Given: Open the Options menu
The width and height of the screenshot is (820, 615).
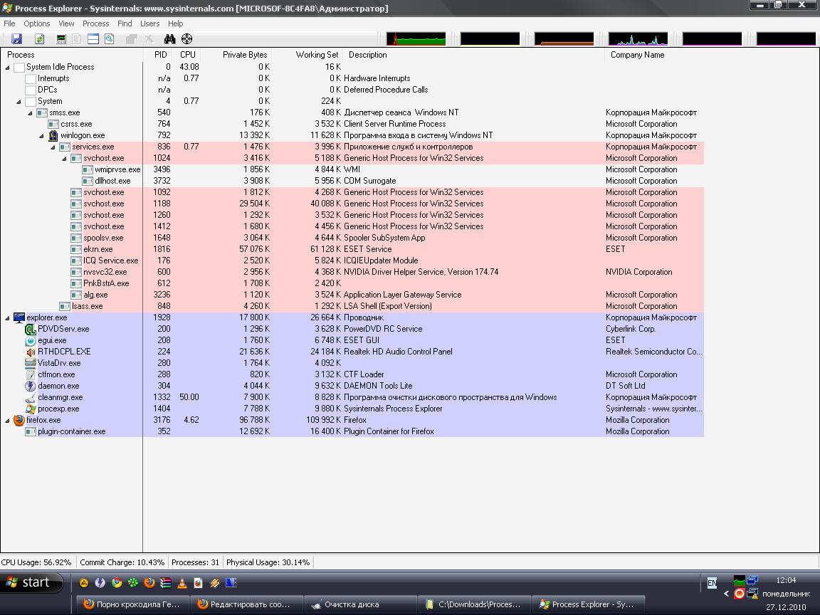Looking at the screenshot, I should click(x=37, y=23).
